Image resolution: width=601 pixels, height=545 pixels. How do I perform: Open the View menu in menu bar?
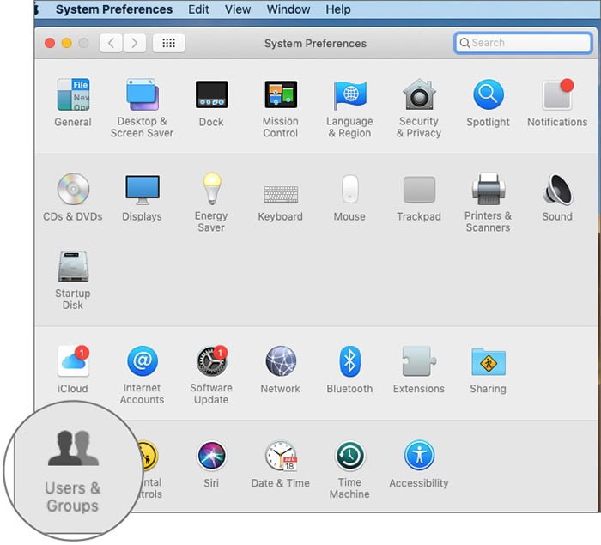tap(238, 9)
